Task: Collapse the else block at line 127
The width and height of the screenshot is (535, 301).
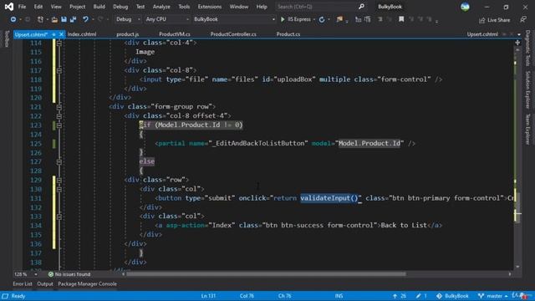Action: 59,161
